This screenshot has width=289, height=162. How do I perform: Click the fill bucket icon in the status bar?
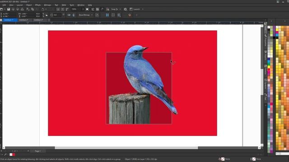pos(220,159)
